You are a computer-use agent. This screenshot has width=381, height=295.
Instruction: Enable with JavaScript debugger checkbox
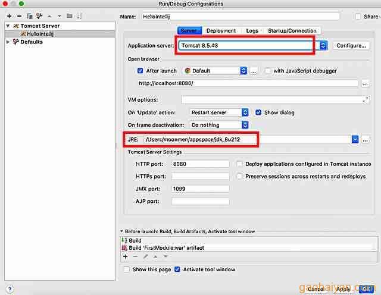click(x=268, y=71)
